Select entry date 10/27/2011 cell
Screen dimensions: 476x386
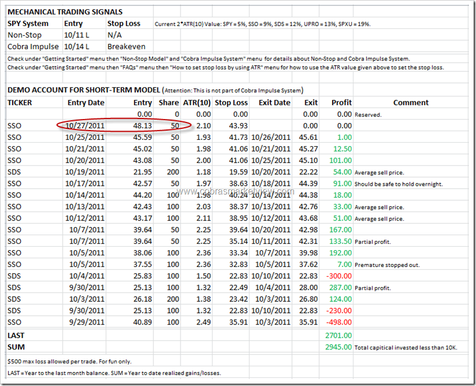pos(85,125)
